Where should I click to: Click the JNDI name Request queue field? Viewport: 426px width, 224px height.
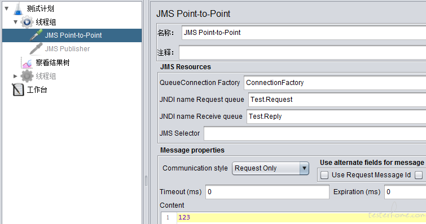coord(337,100)
